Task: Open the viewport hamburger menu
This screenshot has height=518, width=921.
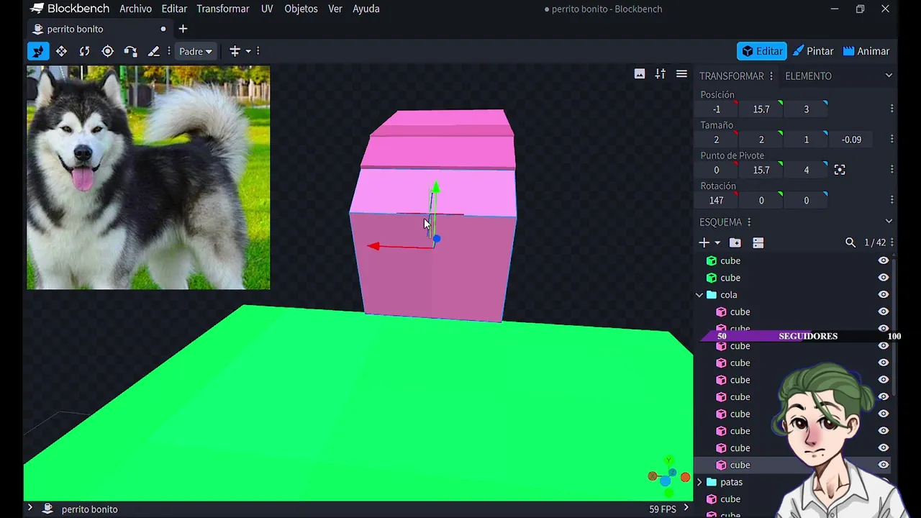Action: pyautogui.click(x=681, y=74)
